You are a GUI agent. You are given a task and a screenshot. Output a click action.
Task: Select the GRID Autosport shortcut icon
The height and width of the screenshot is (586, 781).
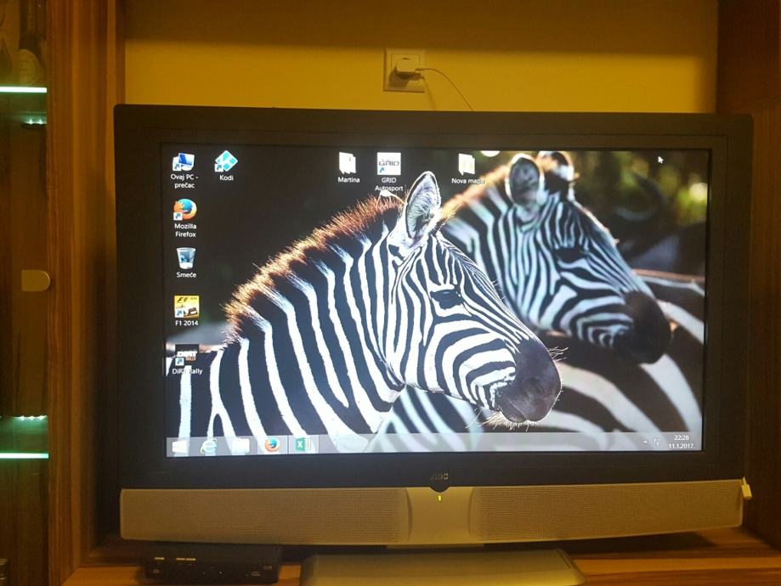coord(388,172)
